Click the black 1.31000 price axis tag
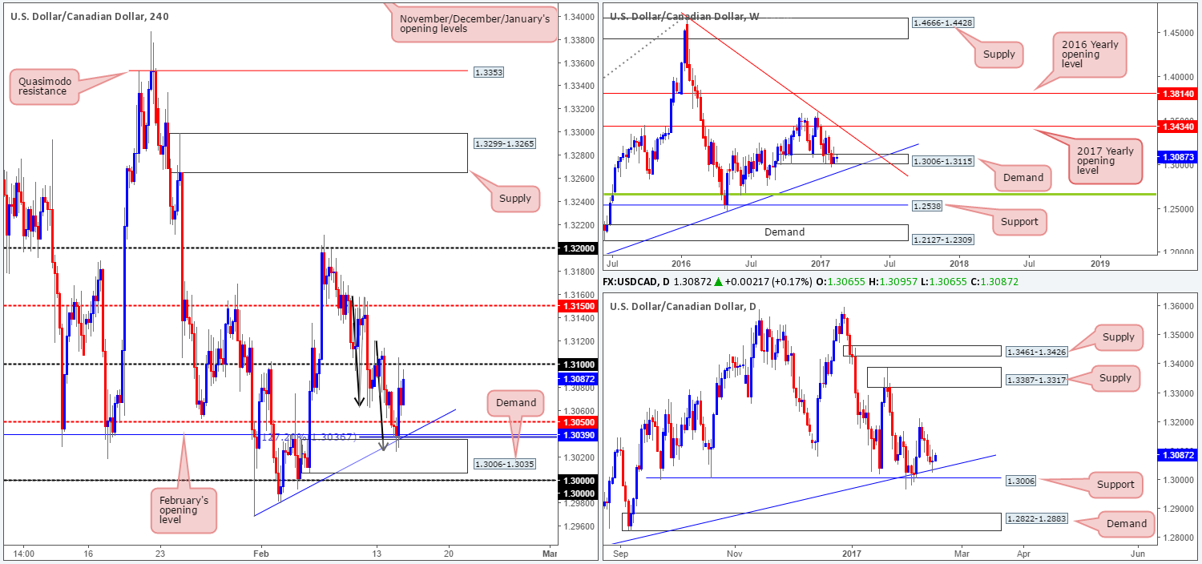The height and width of the screenshot is (564, 1202). click(577, 365)
